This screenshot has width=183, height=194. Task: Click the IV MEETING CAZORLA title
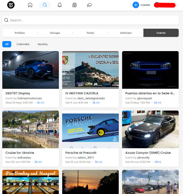pyautogui.click(x=82, y=93)
